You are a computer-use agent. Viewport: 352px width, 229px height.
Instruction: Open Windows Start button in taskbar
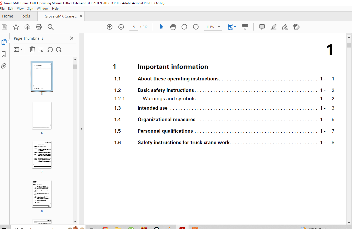click(x=4, y=228)
